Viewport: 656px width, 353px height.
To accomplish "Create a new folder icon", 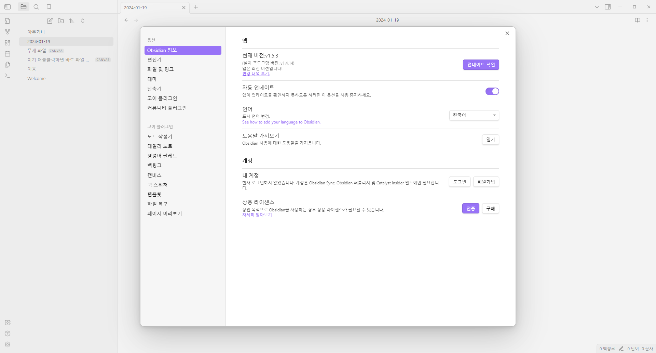I will point(61,21).
